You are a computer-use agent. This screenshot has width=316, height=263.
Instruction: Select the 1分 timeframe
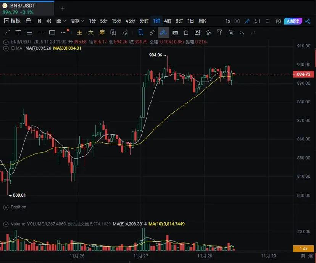(92, 21)
